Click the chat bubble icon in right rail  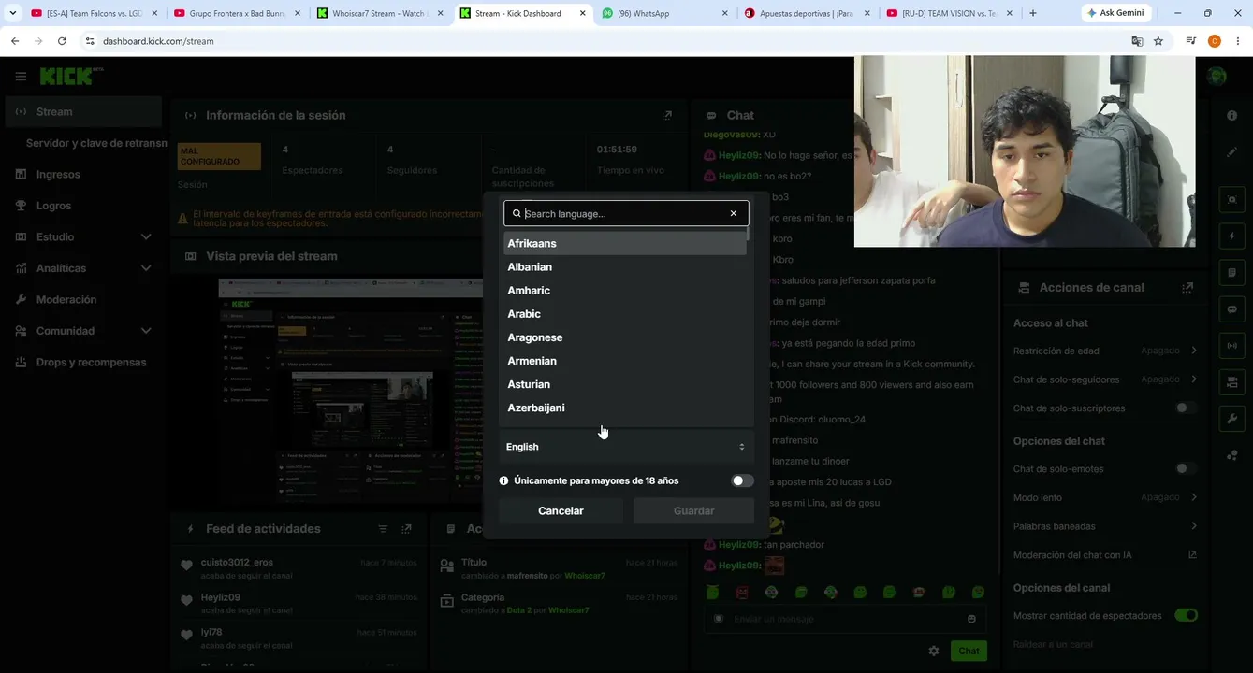1231,309
